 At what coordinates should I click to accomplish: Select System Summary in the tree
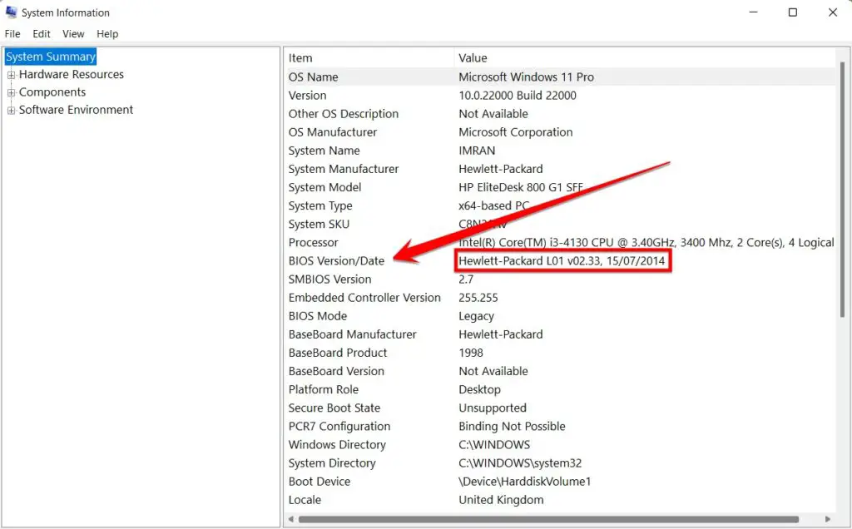click(51, 57)
